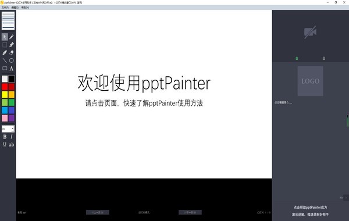Pick the light green color swatch
Image resolution: width=349 pixels, height=221 pixels.
coord(5,102)
